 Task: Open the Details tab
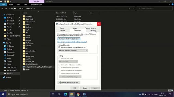tap(74, 28)
